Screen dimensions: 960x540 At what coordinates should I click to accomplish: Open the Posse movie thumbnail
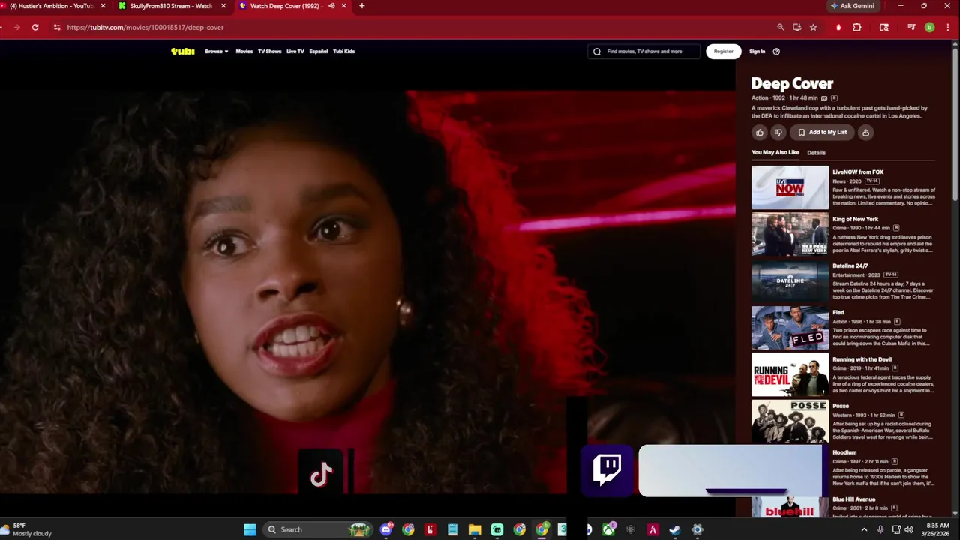(x=790, y=421)
